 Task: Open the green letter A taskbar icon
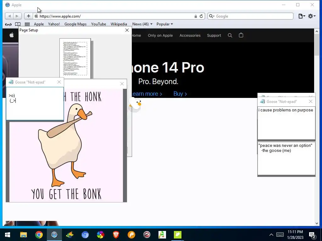(x=162, y=235)
